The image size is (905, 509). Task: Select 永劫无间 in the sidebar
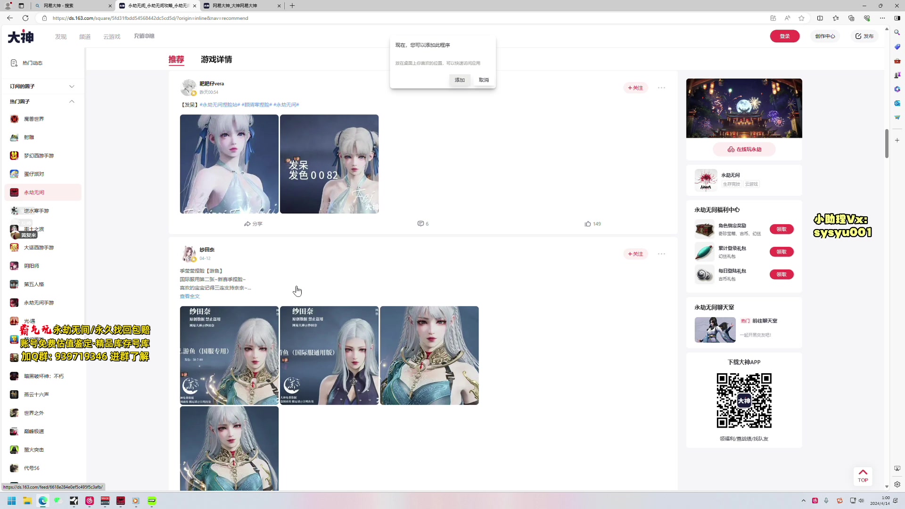(x=43, y=192)
